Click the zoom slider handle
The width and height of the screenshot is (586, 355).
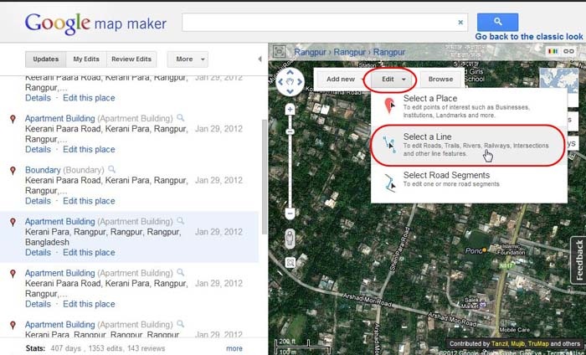[290, 131]
